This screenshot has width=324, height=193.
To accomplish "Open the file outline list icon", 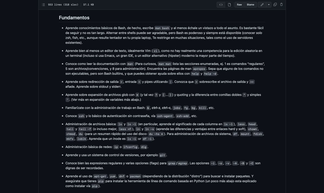I will click(43, 5).
